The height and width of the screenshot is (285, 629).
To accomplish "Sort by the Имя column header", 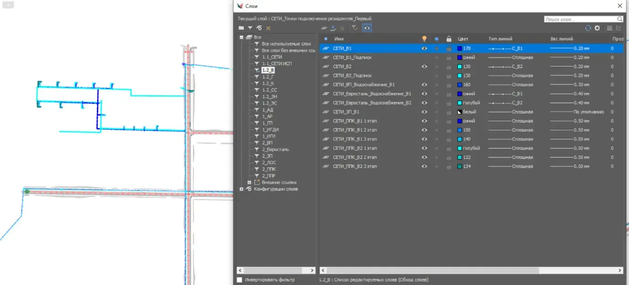I will coord(339,39).
